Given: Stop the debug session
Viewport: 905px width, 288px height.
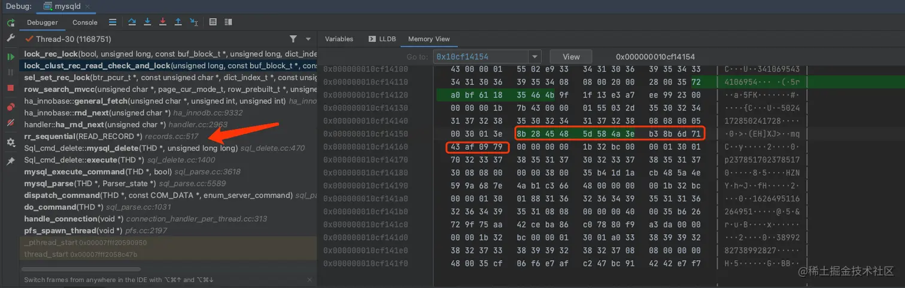Looking at the screenshot, I should (x=11, y=88).
